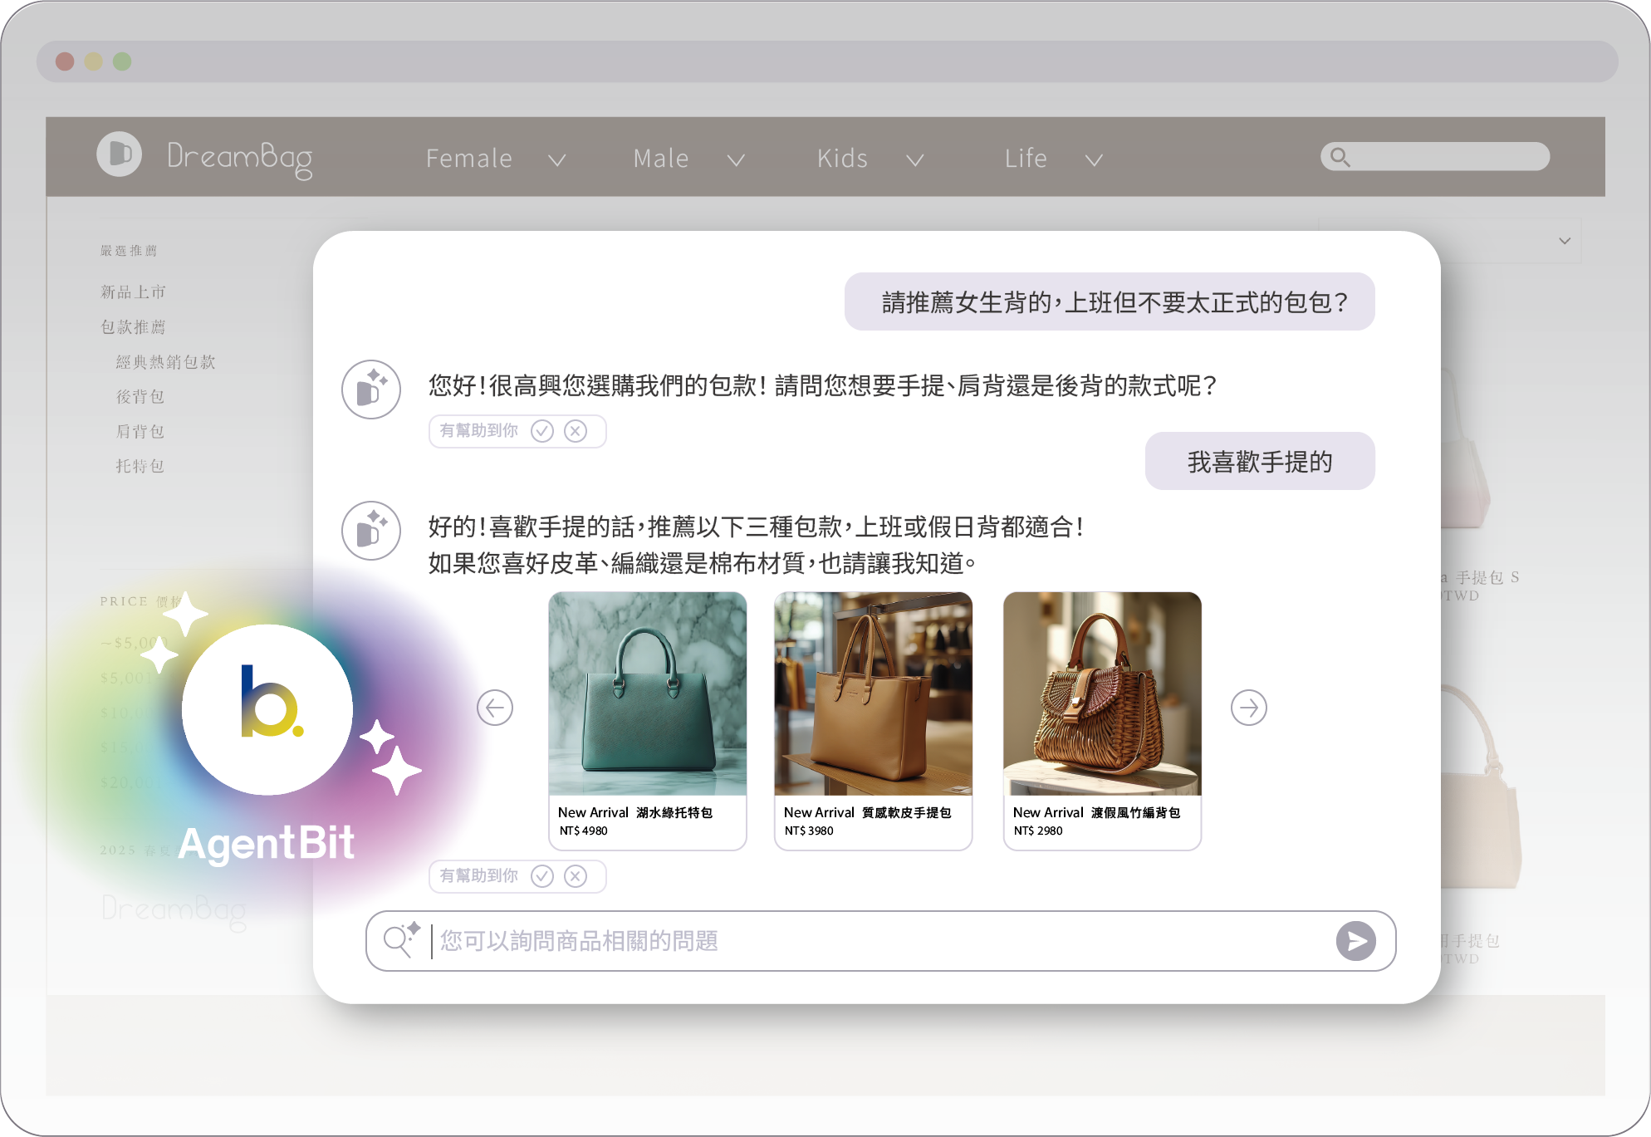Mark product recommendation reply as helpful with checkmark
Viewport: 1651px width, 1137px height.
coord(542,876)
